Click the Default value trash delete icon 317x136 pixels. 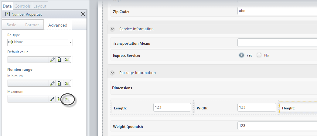59,60
